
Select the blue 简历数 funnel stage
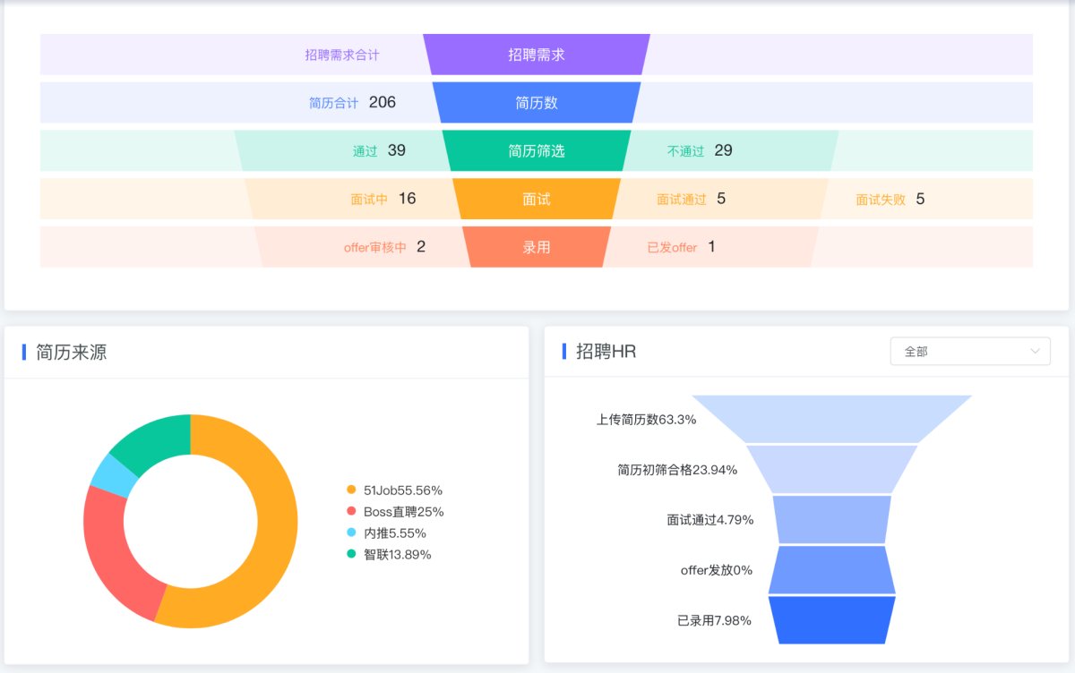(537, 103)
